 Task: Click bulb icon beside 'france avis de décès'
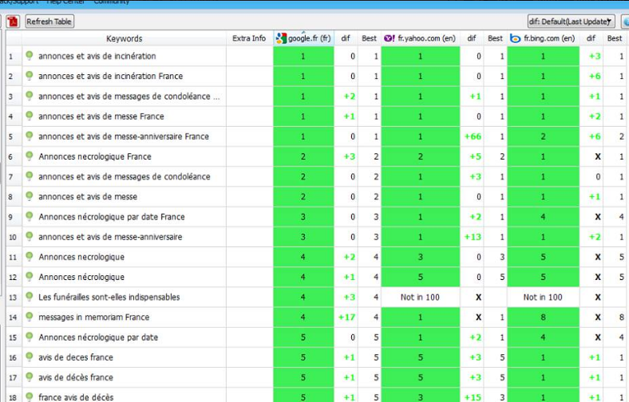coord(30,396)
